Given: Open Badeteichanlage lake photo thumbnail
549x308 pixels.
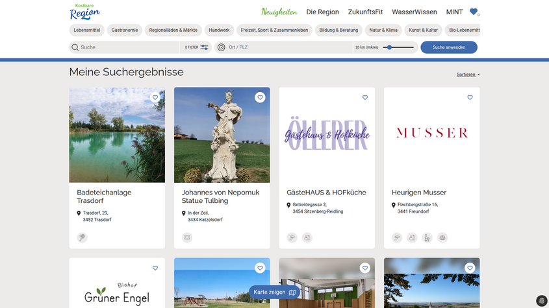Looking at the screenshot, I should [117, 135].
